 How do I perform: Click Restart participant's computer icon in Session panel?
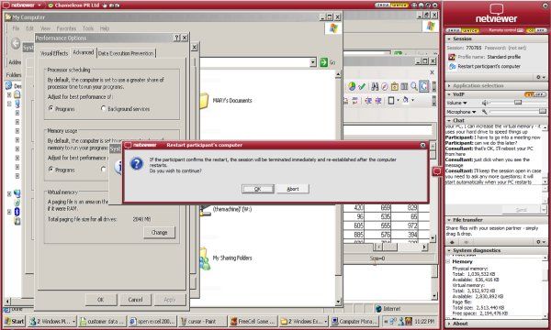click(452, 66)
